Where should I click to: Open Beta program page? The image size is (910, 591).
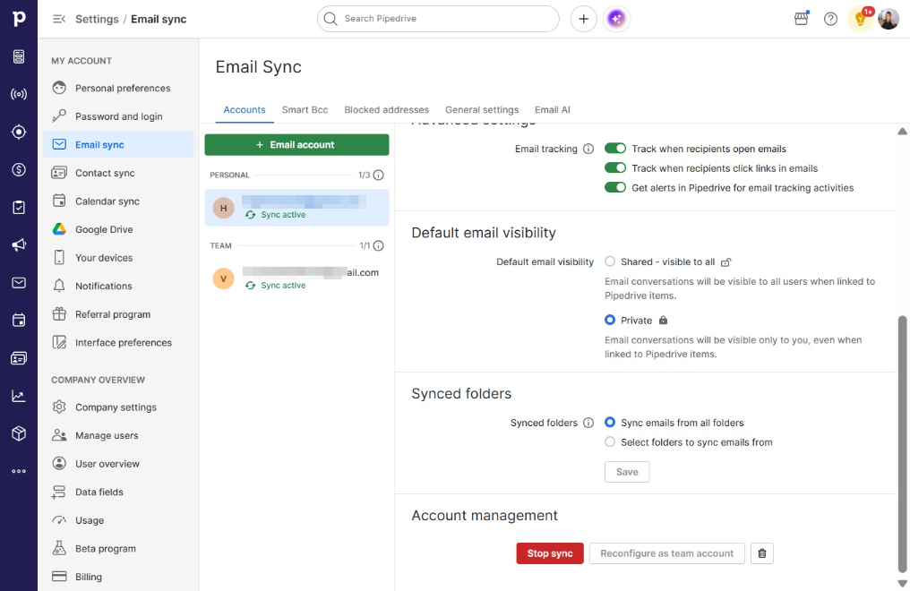118,549
